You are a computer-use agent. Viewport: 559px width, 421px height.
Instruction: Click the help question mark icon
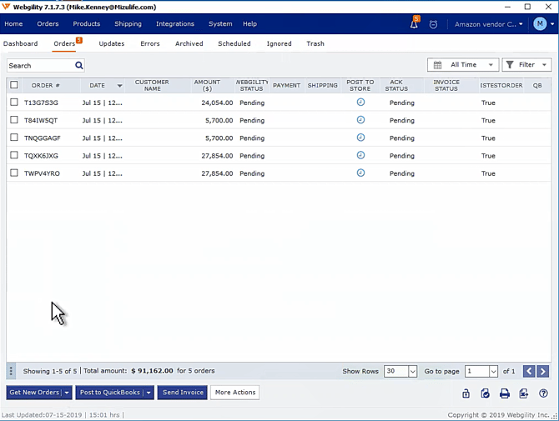pos(543,393)
